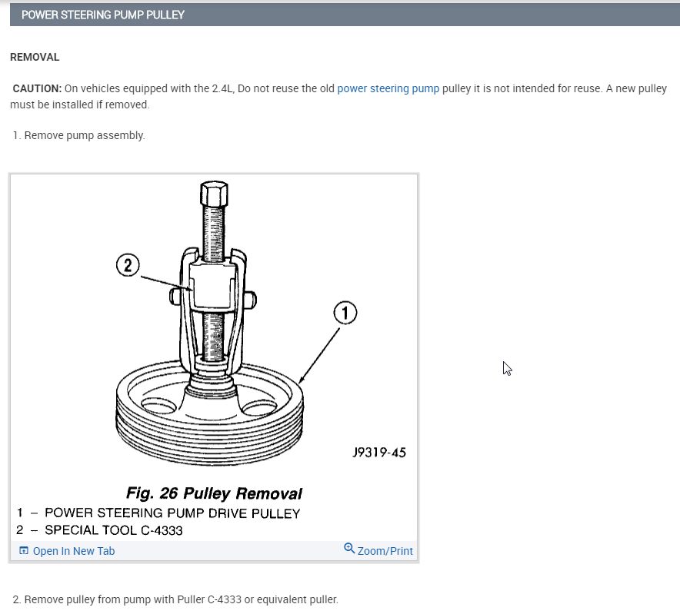Click legend entry 'SPECIAL TOOL C-4333'

pyautogui.click(x=113, y=530)
